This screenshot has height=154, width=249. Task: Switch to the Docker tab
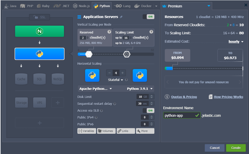(x=143, y=6)
